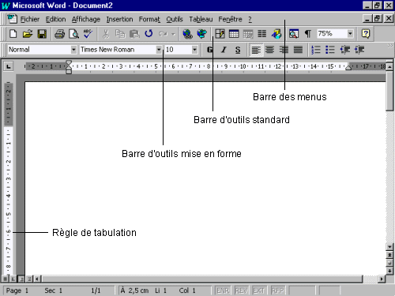Expand the 75% zoom dropdown
This screenshot has width=395, height=296.
tap(350, 34)
